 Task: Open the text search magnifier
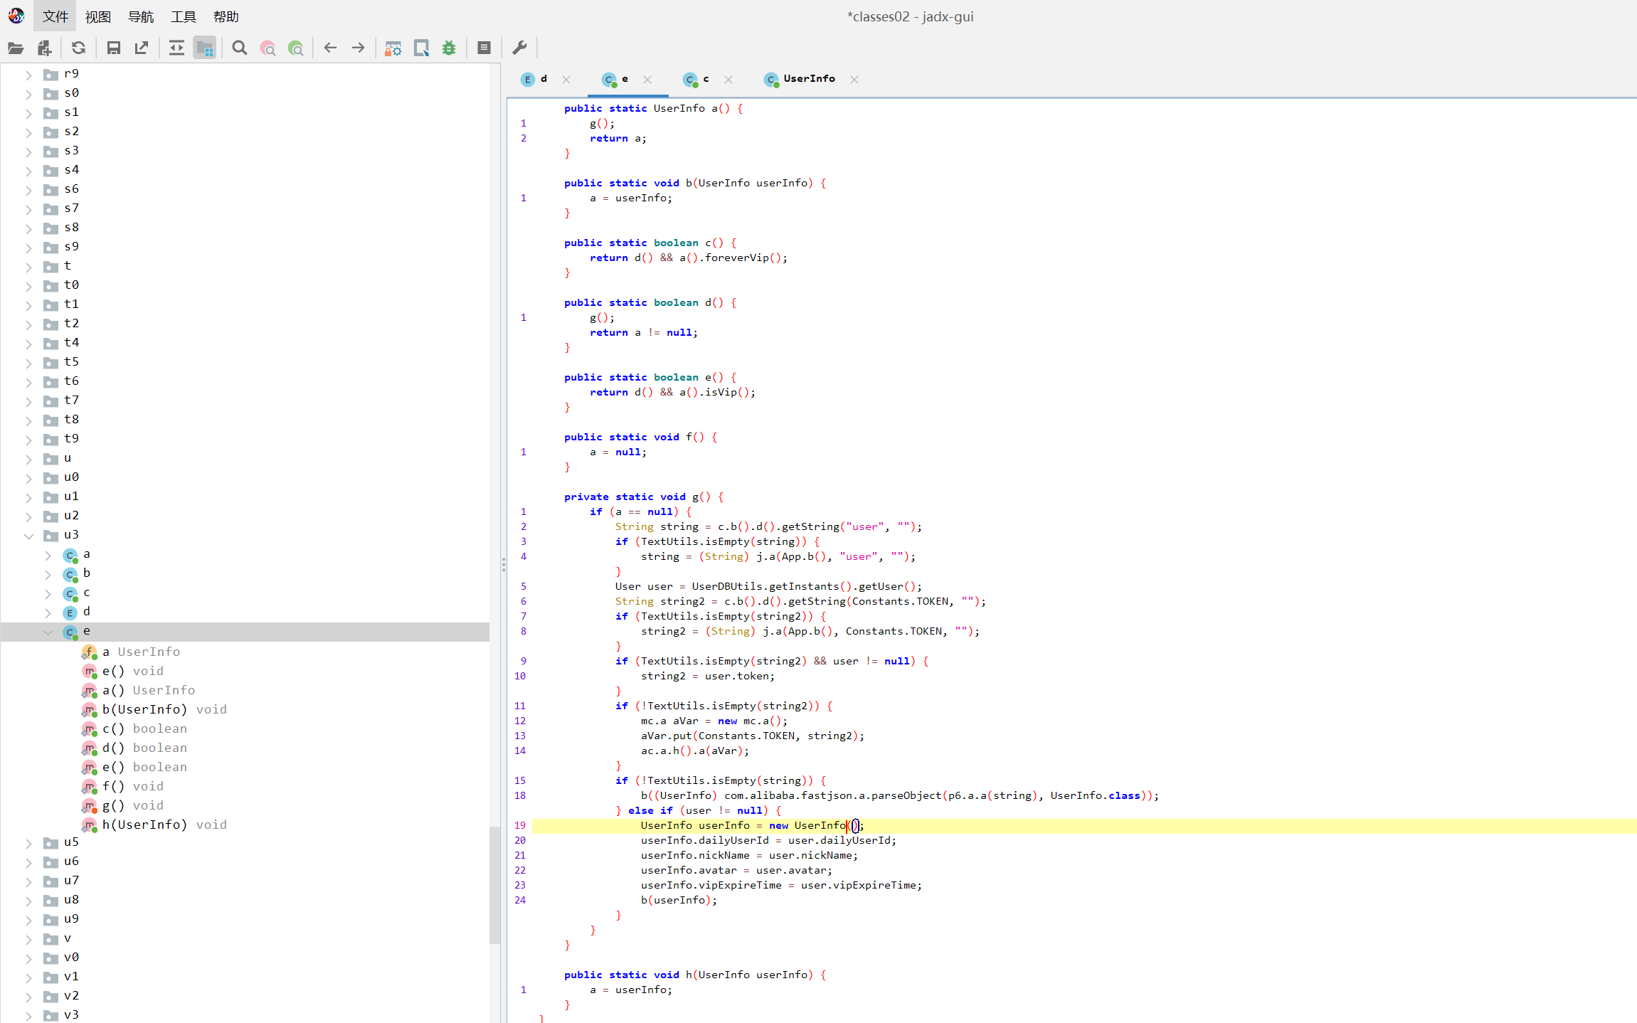tap(240, 48)
